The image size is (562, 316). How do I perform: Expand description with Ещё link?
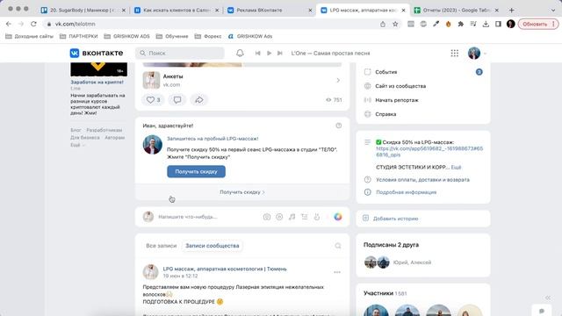(x=456, y=168)
